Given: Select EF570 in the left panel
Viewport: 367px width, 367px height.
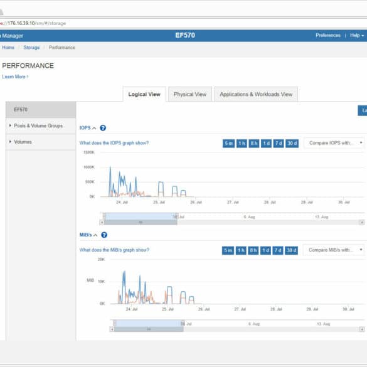Looking at the screenshot, I should click(x=41, y=110).
